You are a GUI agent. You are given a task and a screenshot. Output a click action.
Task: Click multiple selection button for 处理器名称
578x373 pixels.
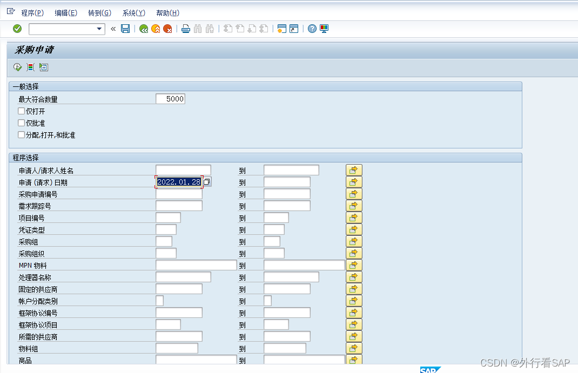point(354,277)
